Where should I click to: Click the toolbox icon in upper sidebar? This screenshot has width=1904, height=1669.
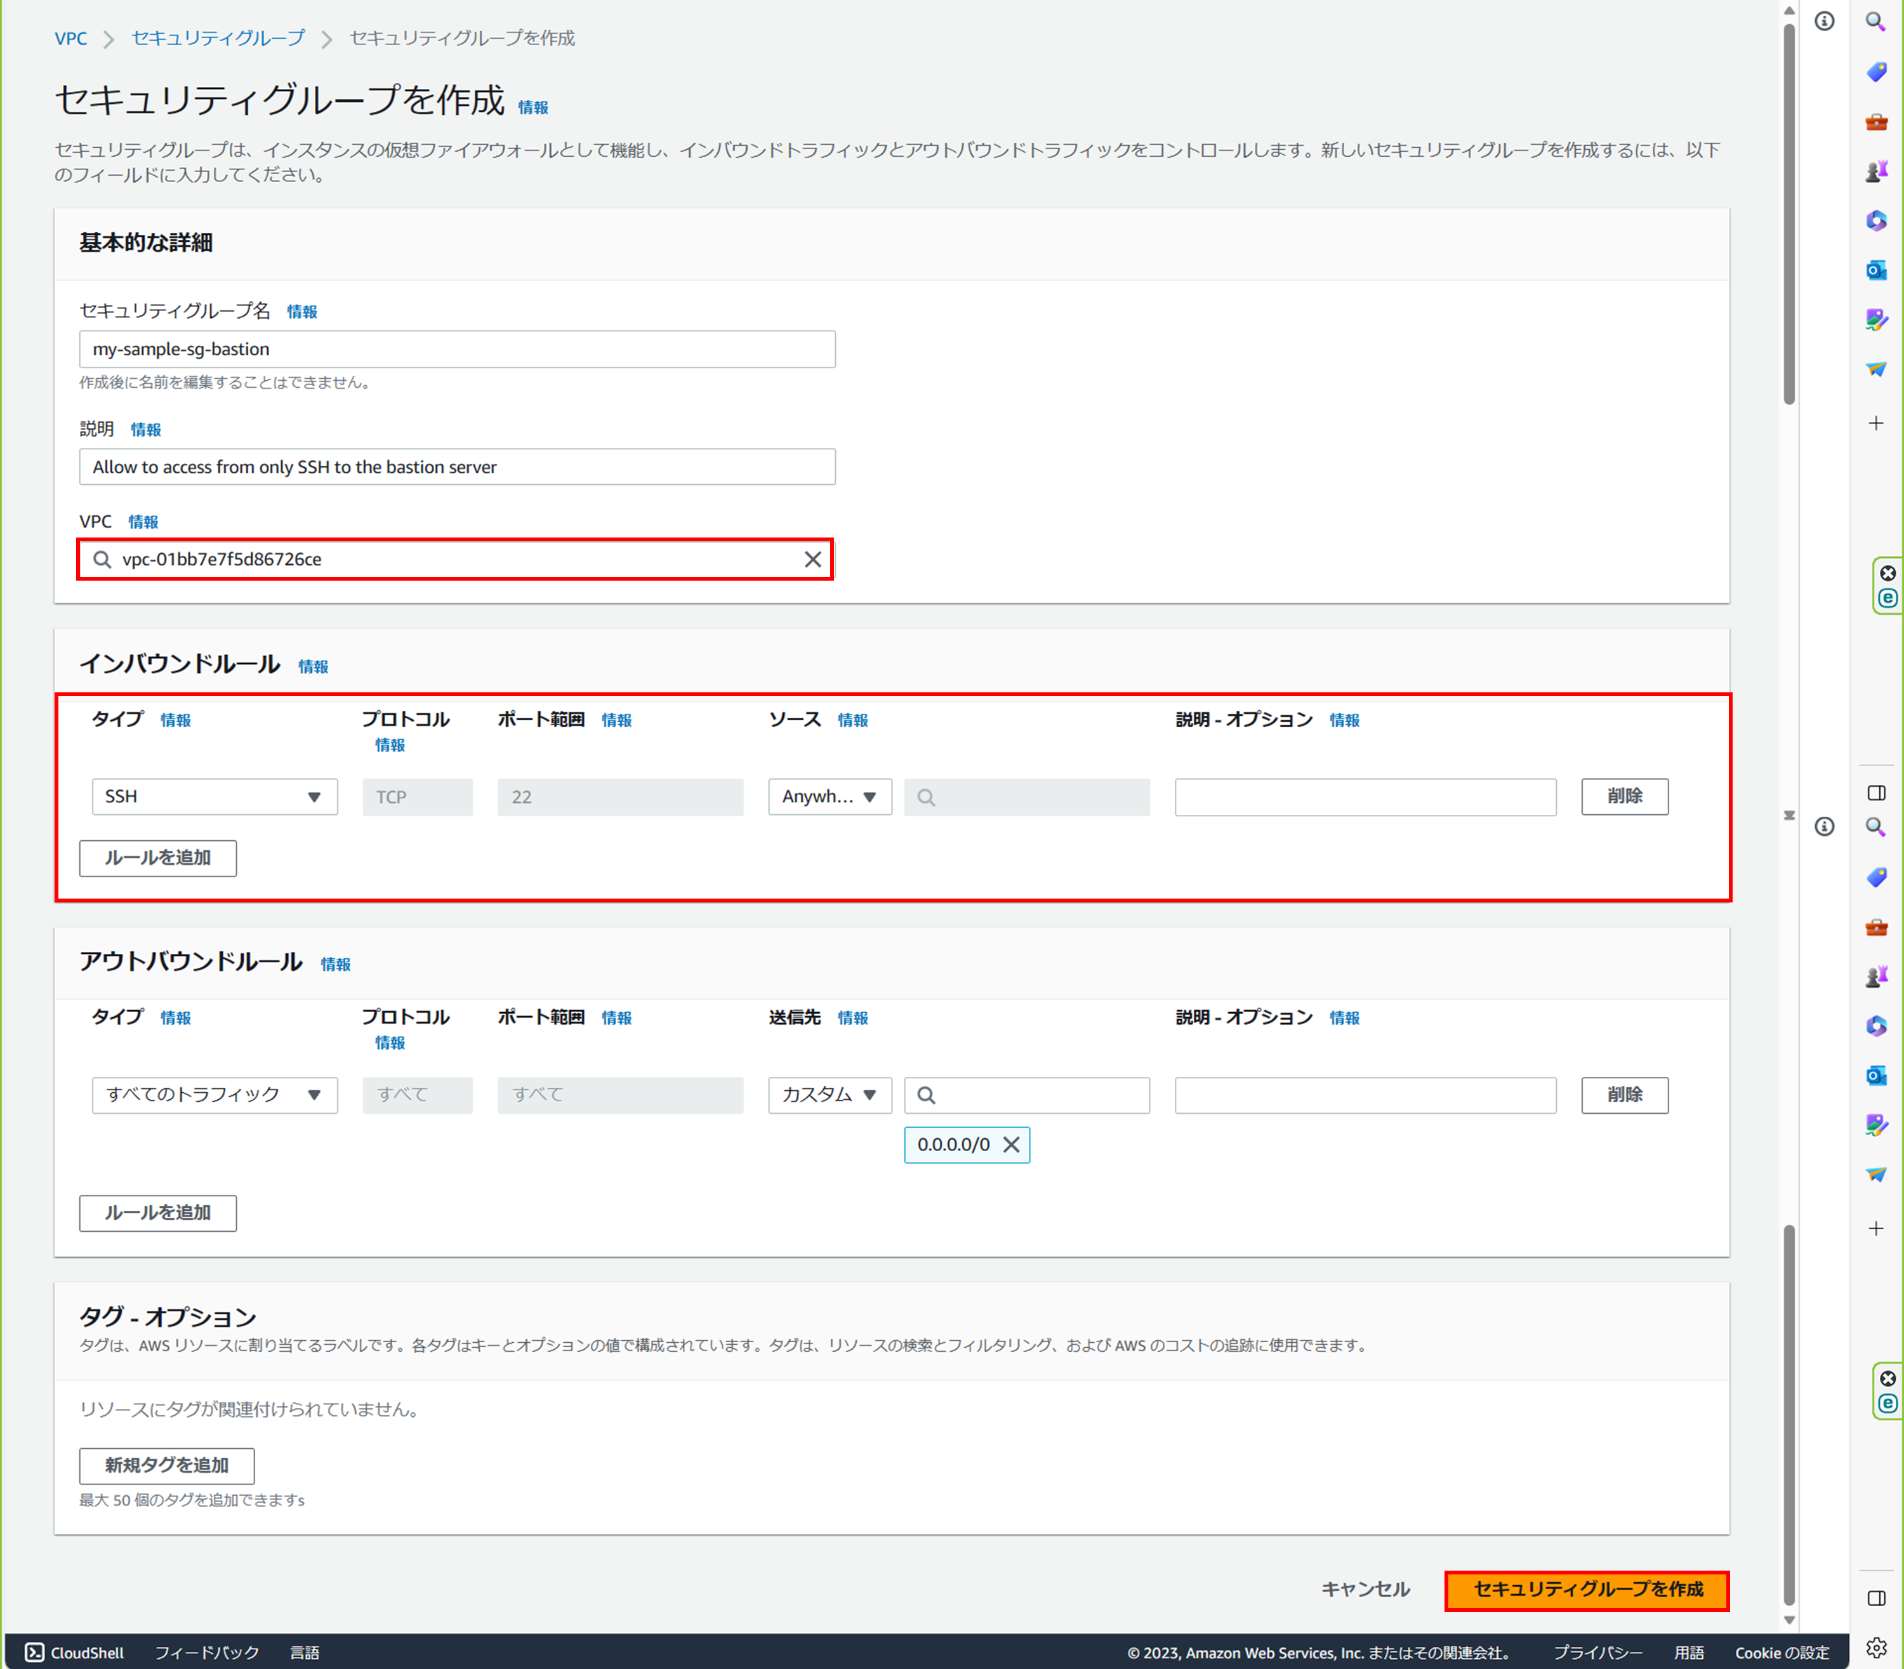click(1875, 122)
